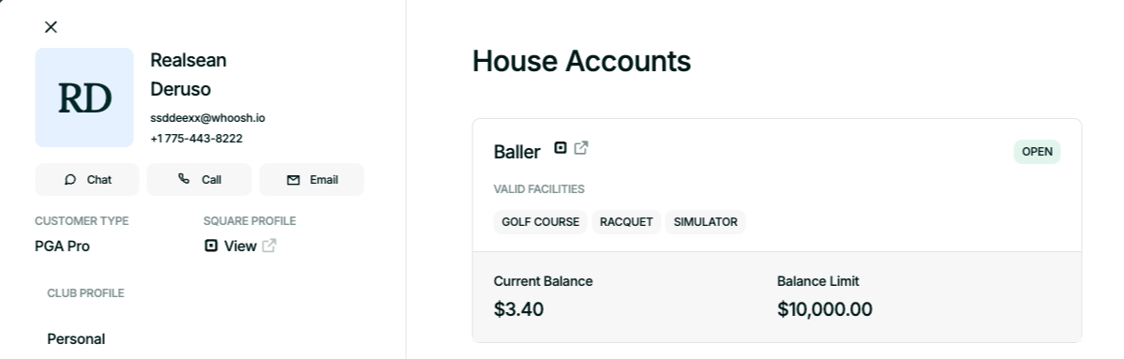Open the Personal club profile section
1124x359 pixels.
tap(76, 339)
